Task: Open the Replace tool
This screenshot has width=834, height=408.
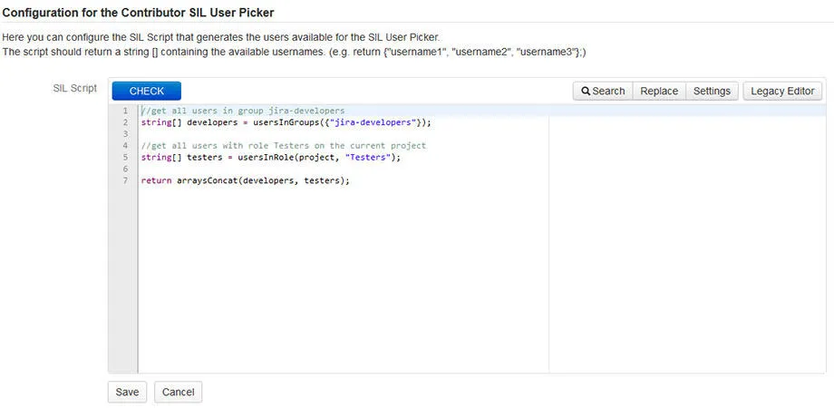Action: click(659, 91)
